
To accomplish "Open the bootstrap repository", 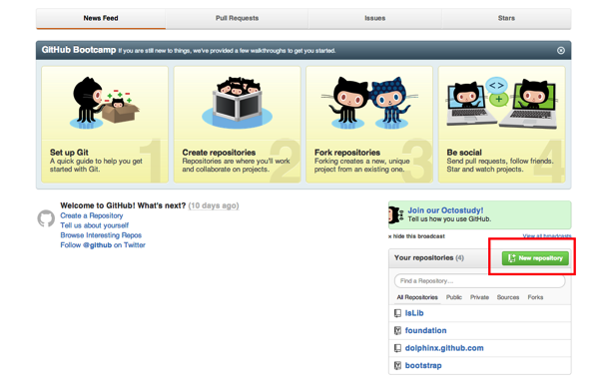I will coord(423,366).
